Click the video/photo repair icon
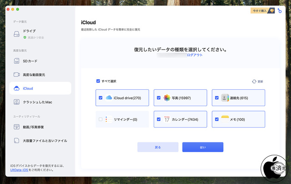291x184 pixels. coord(16,127)
